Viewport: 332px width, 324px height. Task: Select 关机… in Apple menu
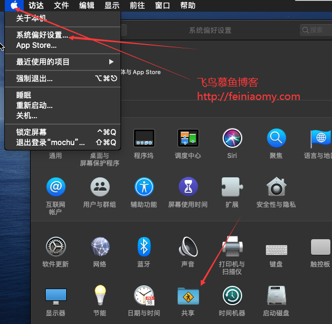(62, 116)
